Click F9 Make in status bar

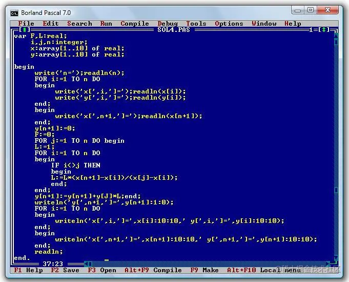click(x=204, y=270)
